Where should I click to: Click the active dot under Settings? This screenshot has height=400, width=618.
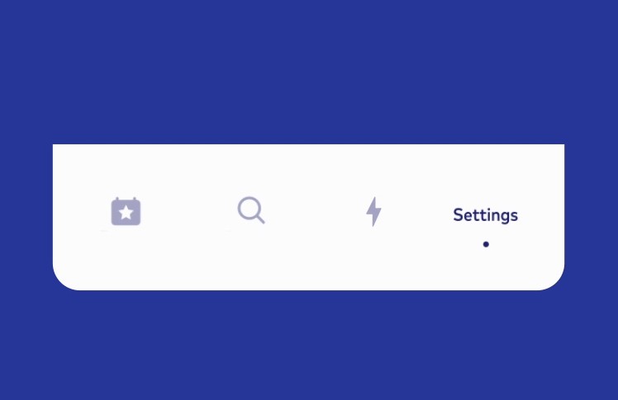(x=486, y=244)
